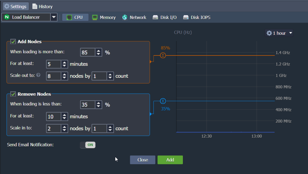The image size is (308, 174).
Task: Click the History document icon
Action: [x=35, y=6]
